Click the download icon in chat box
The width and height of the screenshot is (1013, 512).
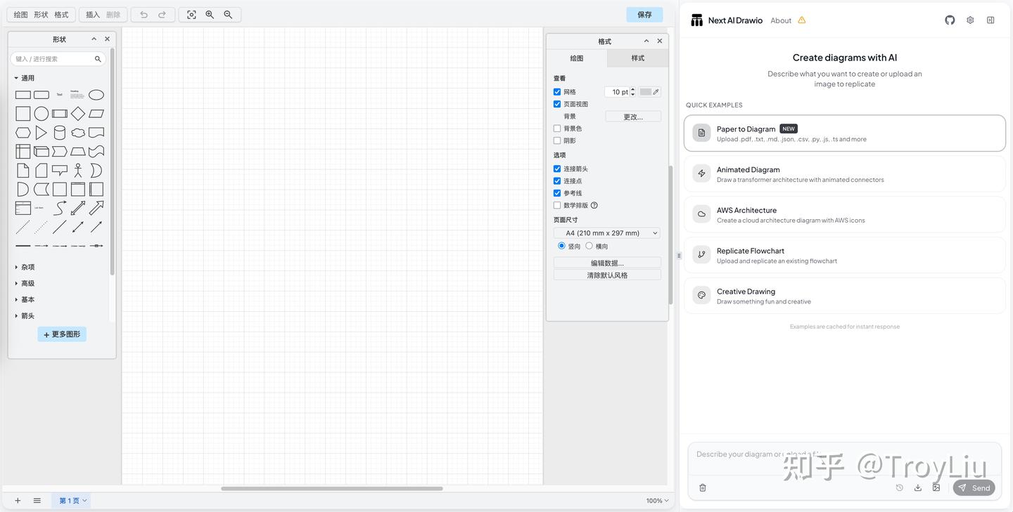pos(918,487)
